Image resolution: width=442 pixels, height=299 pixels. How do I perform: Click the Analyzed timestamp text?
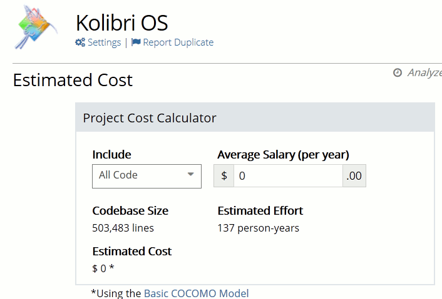pyautogui.click(x=424, y=72)
